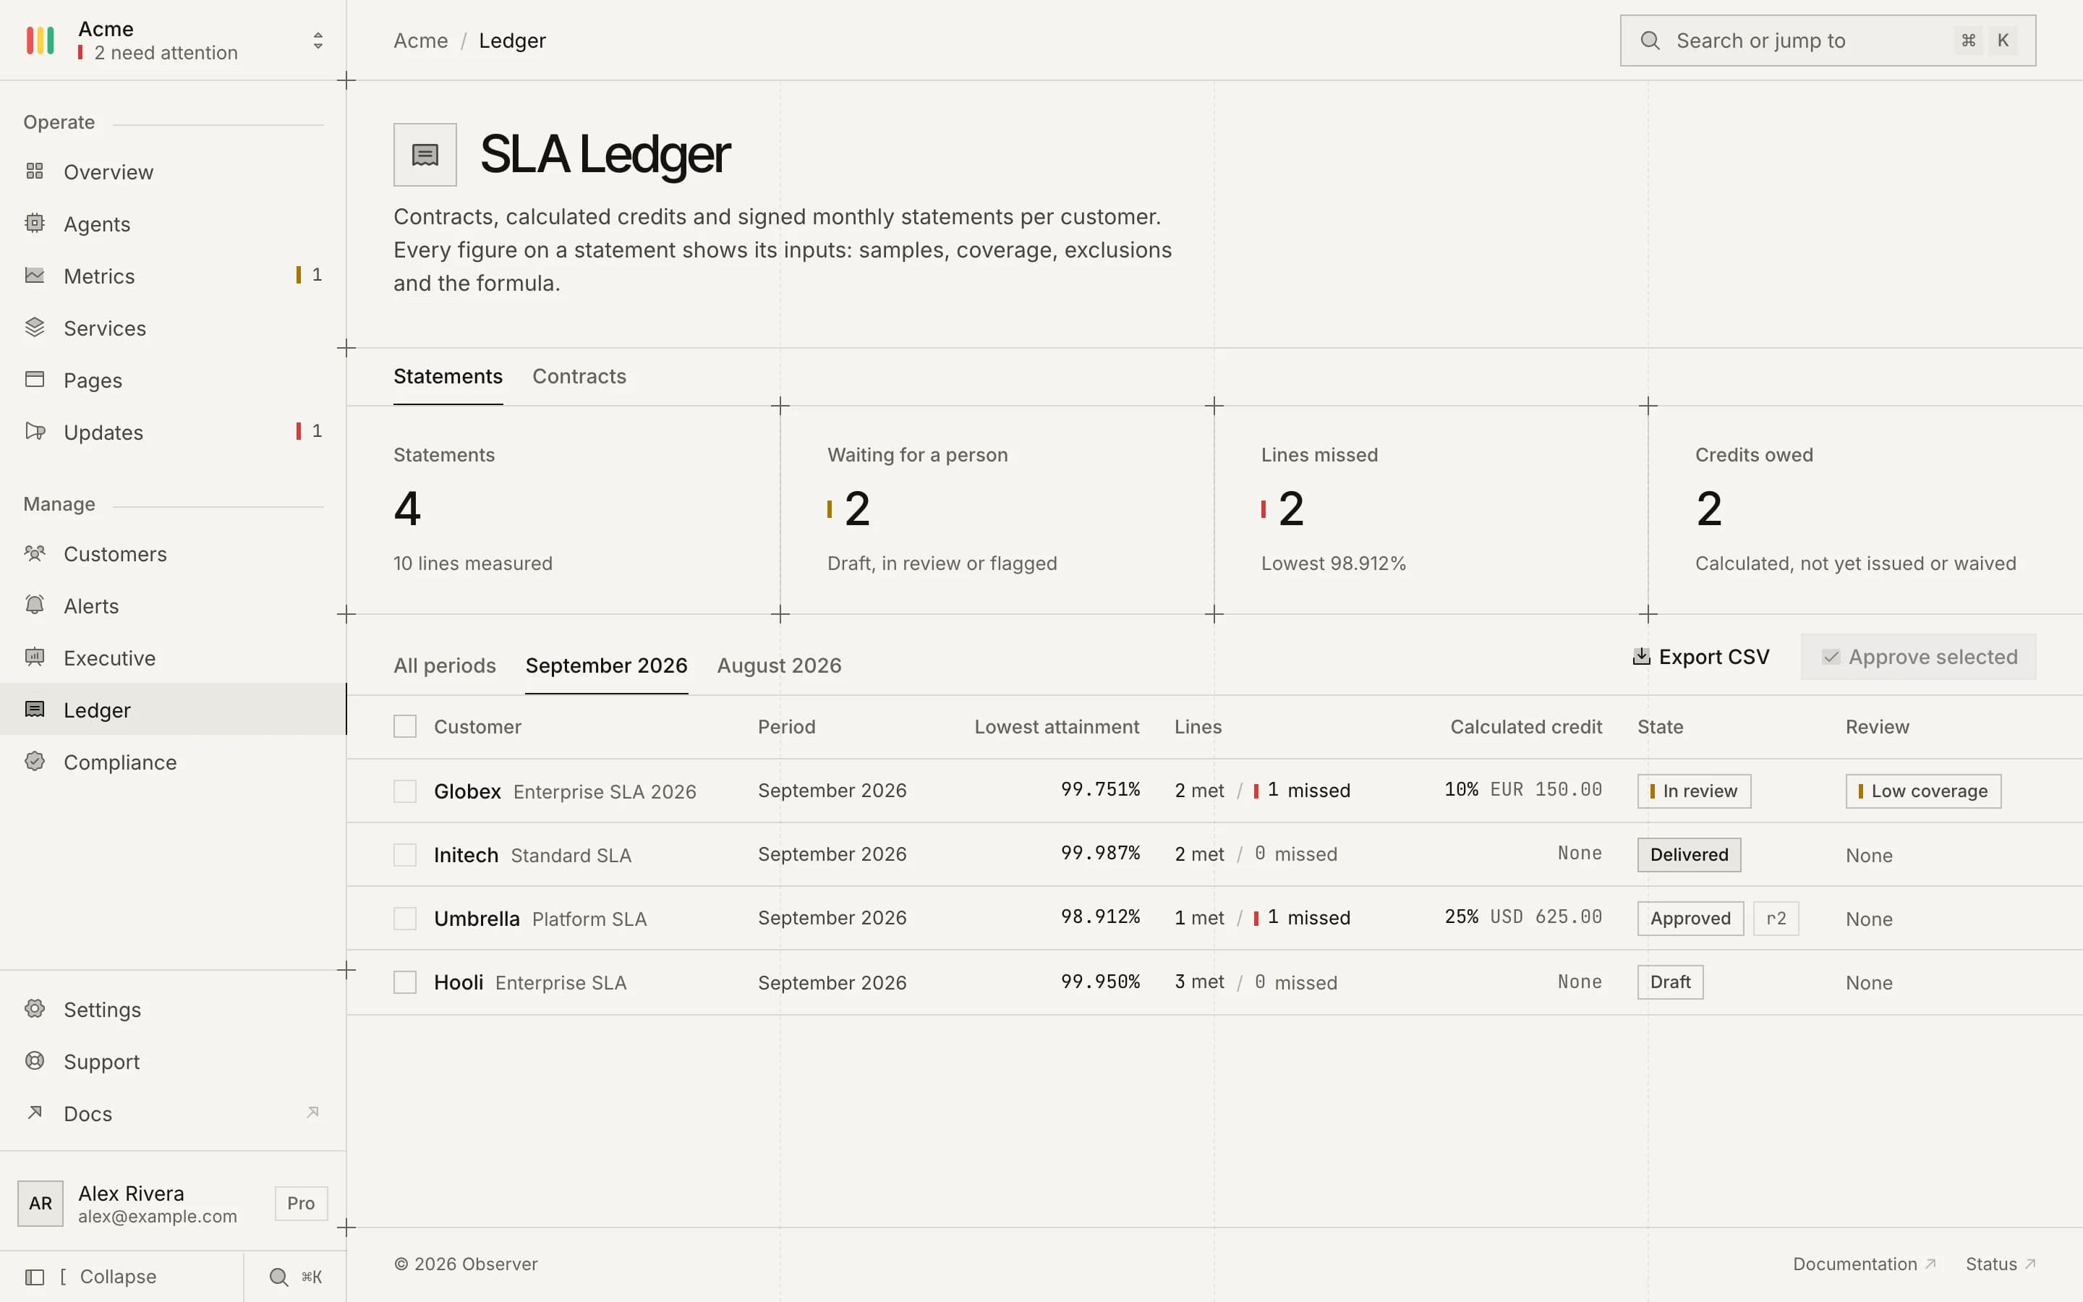
Task: Click the Pro plan badge
Action: pyautogui.click(x=300, y=1203)
